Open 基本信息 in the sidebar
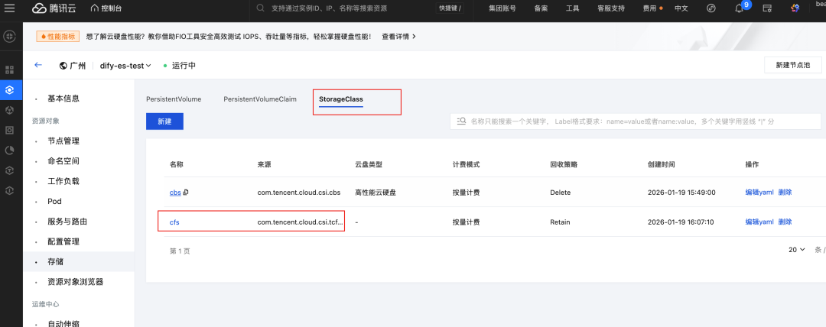The width and height of the screenshot is (826, 327). click(63, 99)
